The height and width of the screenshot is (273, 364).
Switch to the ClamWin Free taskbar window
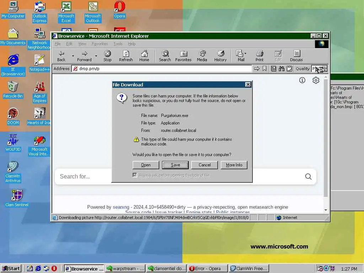248,269
